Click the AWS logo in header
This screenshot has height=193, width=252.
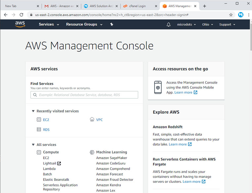20,24
